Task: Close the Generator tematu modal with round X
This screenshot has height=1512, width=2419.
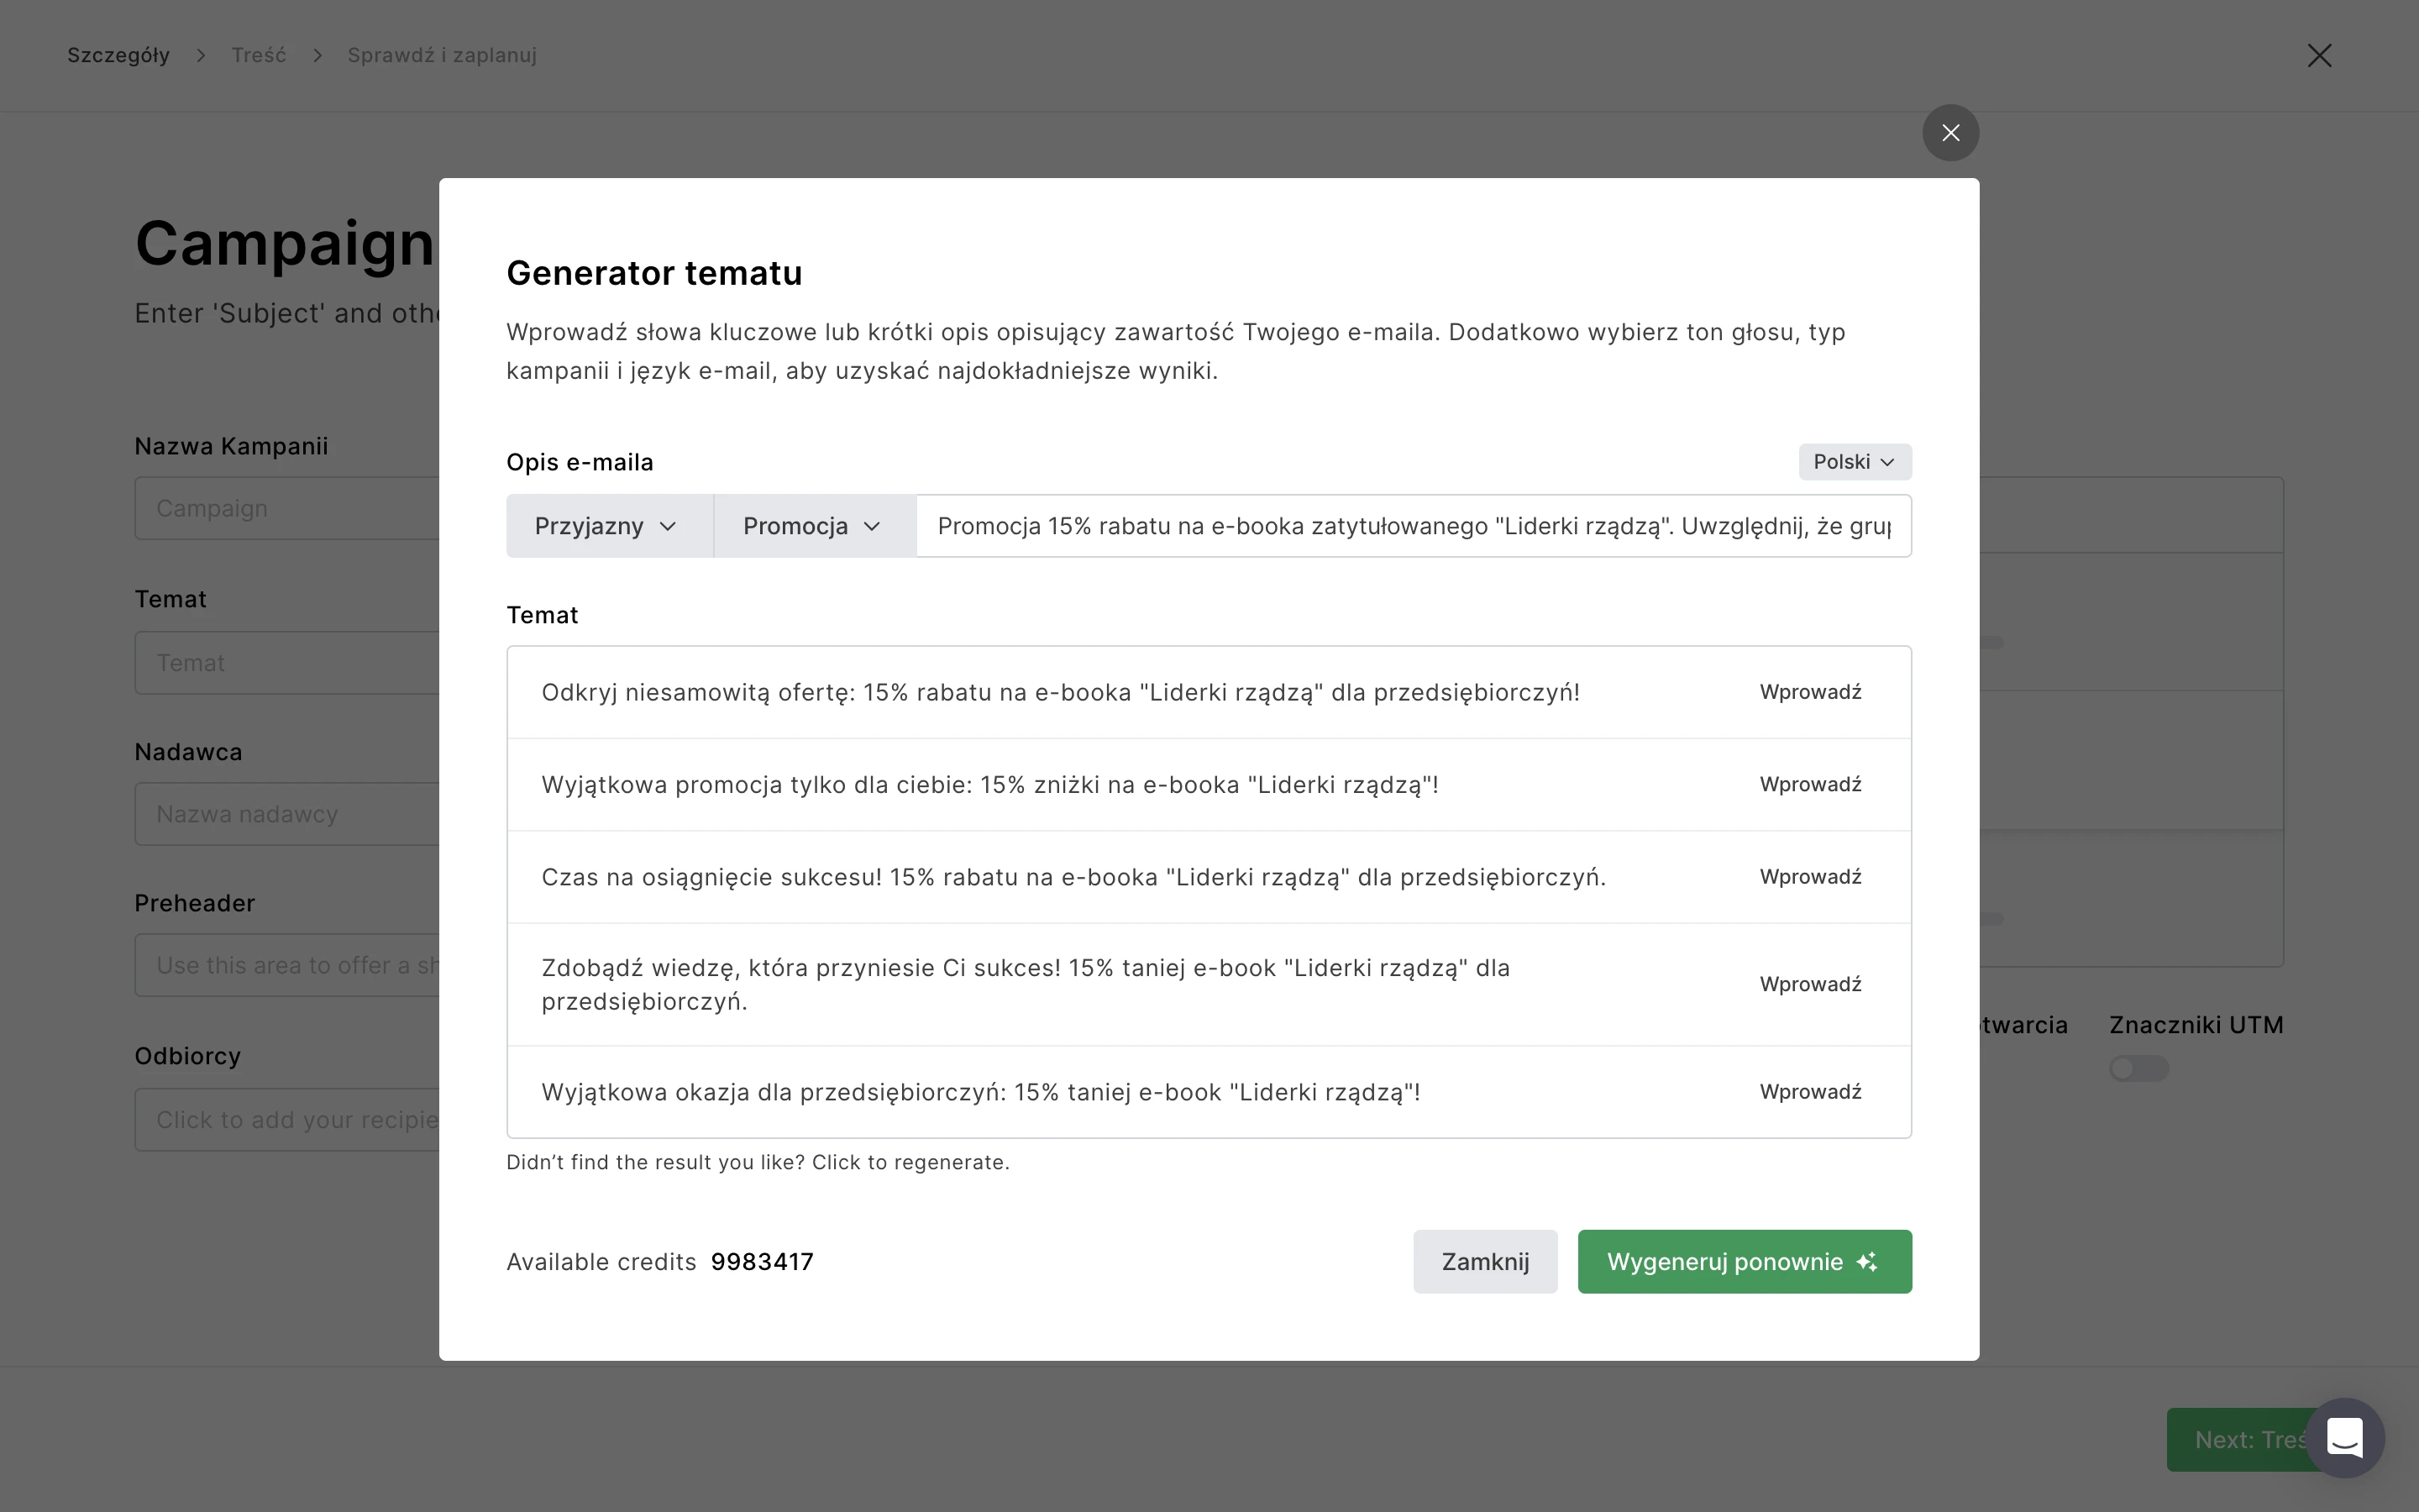Action: (1950, 133)
